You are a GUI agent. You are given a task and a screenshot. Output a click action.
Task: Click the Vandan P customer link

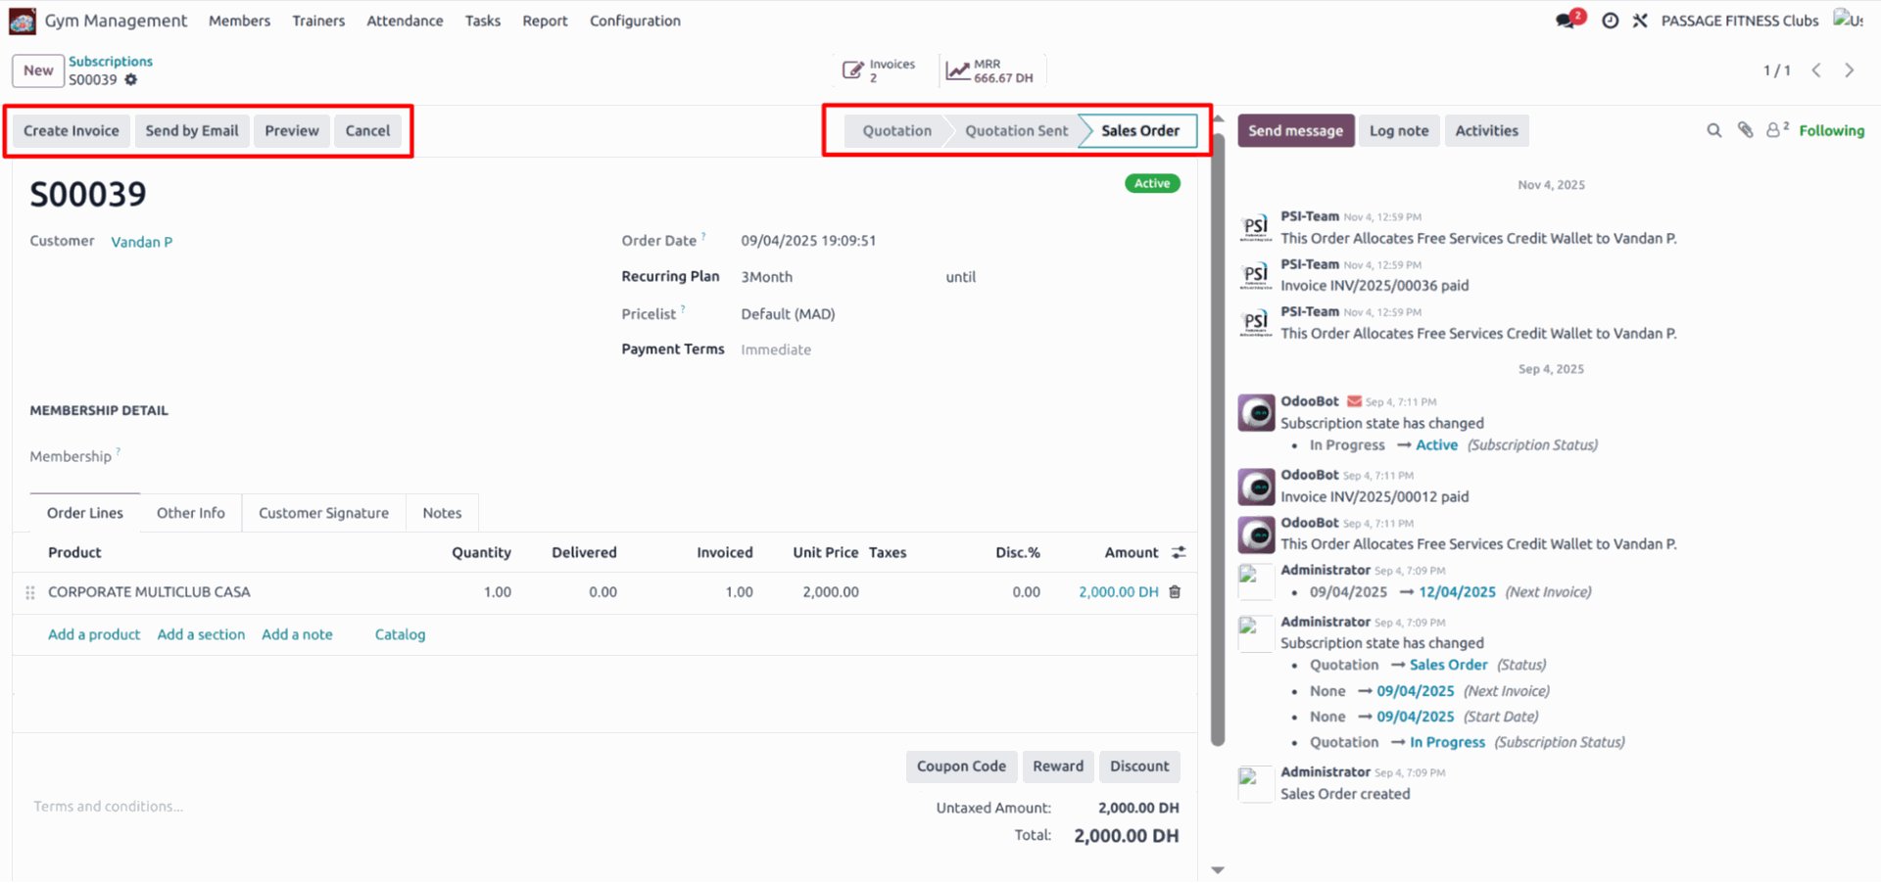pyautogui.click(x=141, y=242)
